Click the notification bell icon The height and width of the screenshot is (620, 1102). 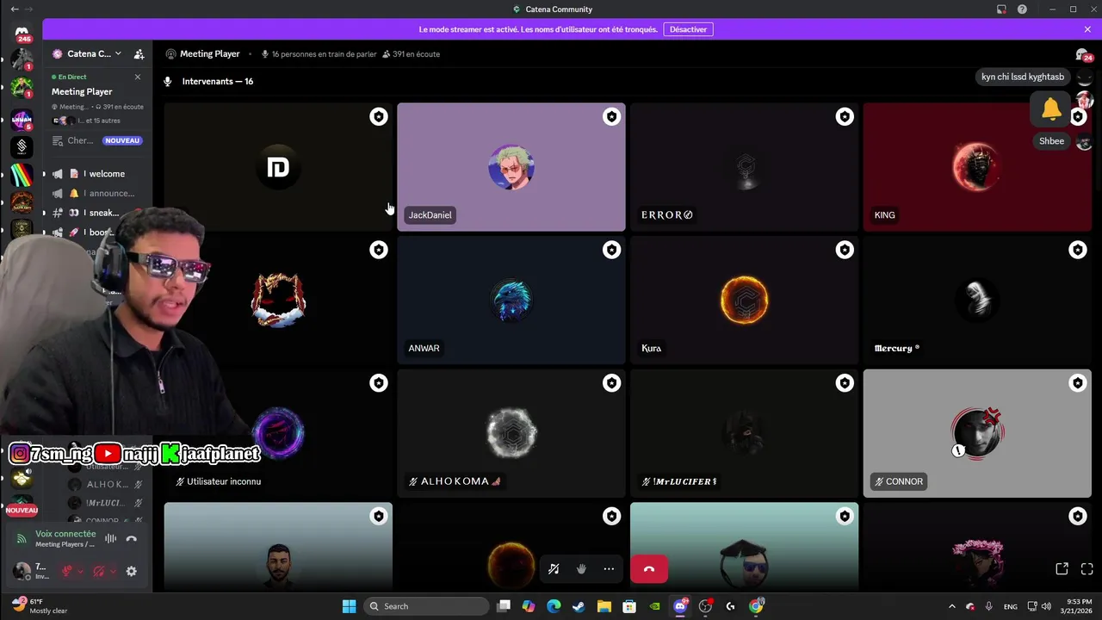pos(1051,108)
